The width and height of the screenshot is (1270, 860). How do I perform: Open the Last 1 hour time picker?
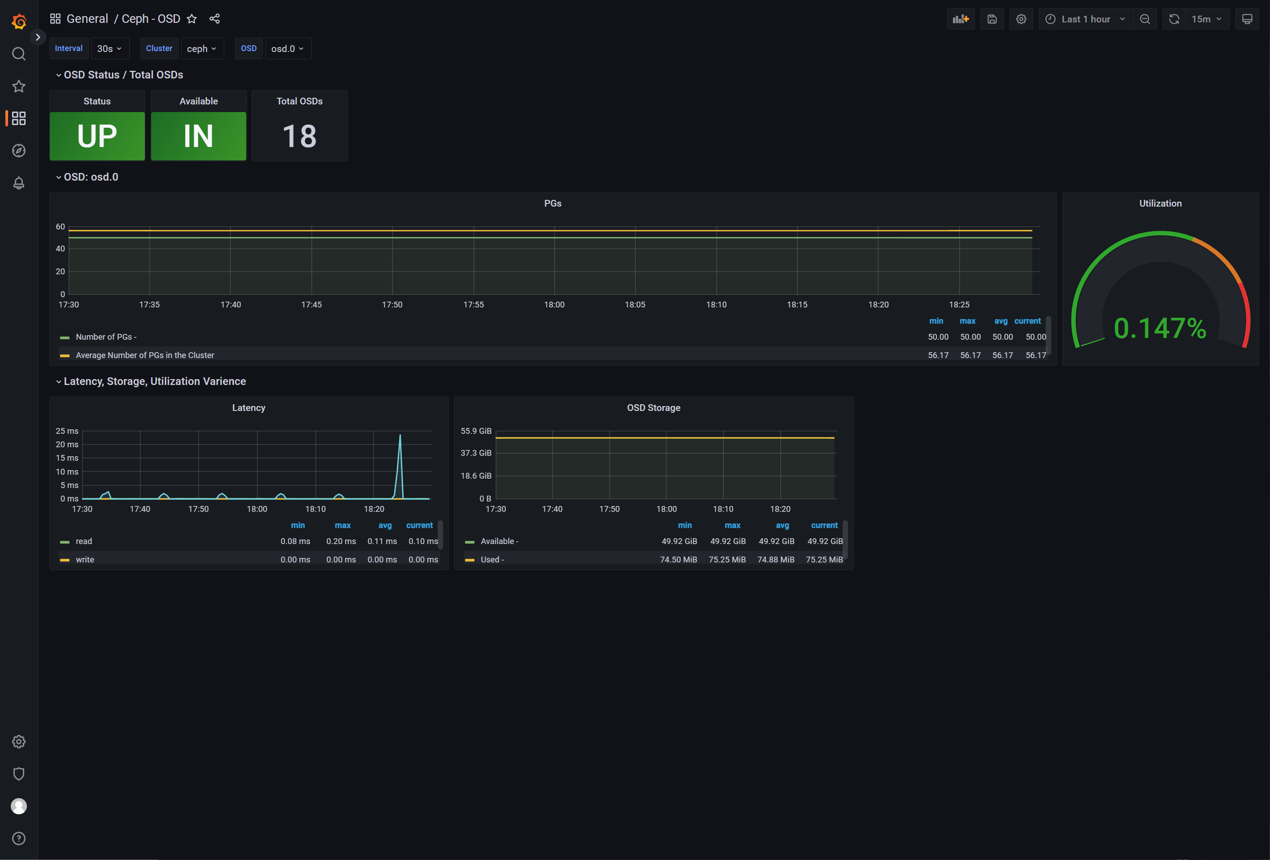point(1085,19)
